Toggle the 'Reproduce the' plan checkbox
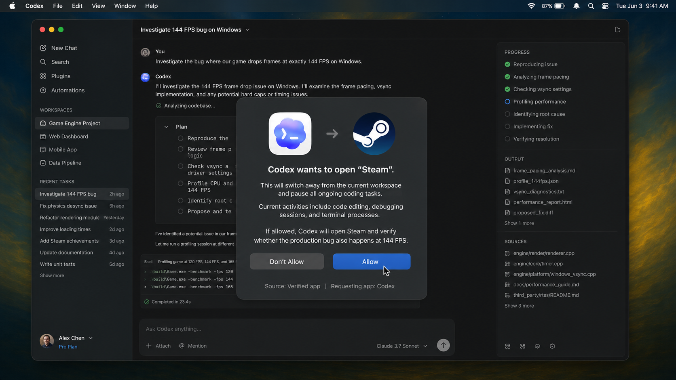Screen dimensions: 676x380 click(x=181, y=139)
